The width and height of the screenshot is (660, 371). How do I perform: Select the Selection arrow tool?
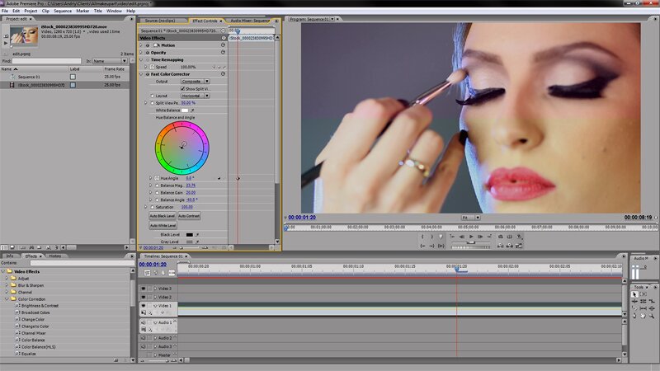634,294
